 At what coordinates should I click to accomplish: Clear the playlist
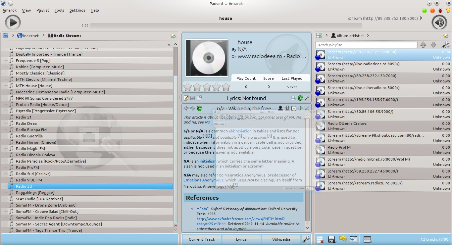[x=320, y=239]
